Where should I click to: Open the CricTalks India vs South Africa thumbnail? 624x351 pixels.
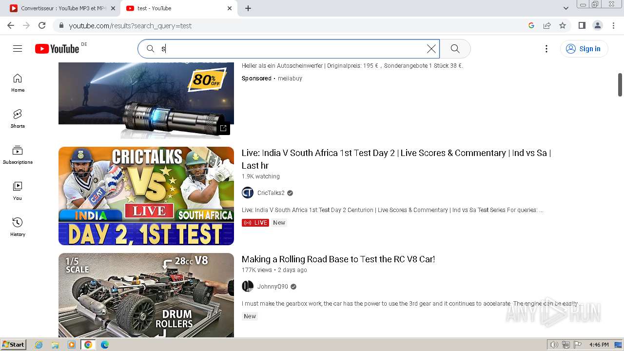146,196
